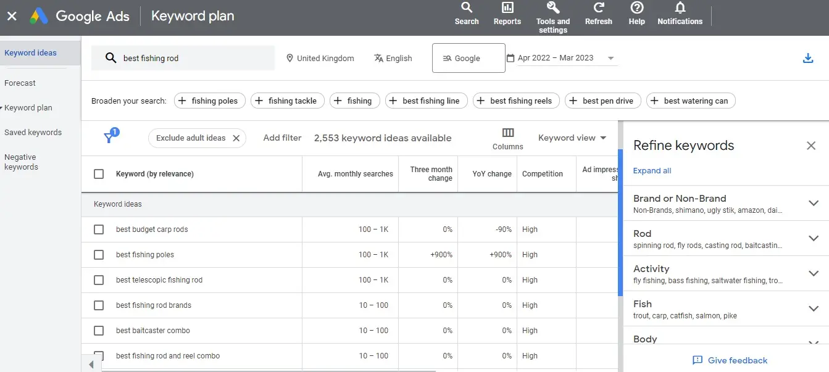Toggle the select-all keywords checkbox

99,174
